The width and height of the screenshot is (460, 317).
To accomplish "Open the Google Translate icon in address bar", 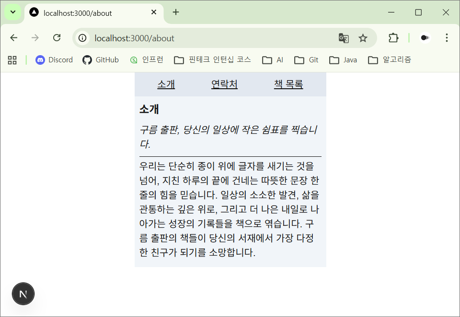I will (344, 38).
